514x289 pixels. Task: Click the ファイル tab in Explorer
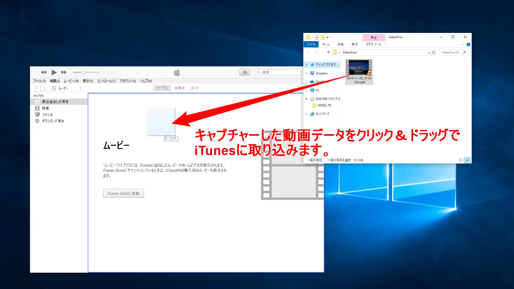[x=311, y=44]
